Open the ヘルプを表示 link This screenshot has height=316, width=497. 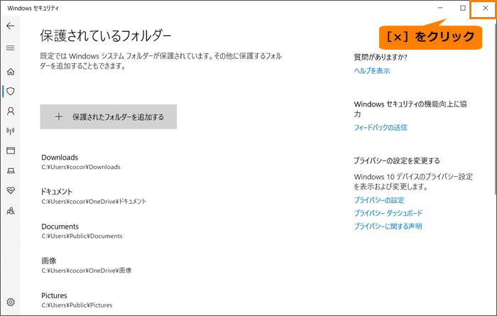coord(372,71)
